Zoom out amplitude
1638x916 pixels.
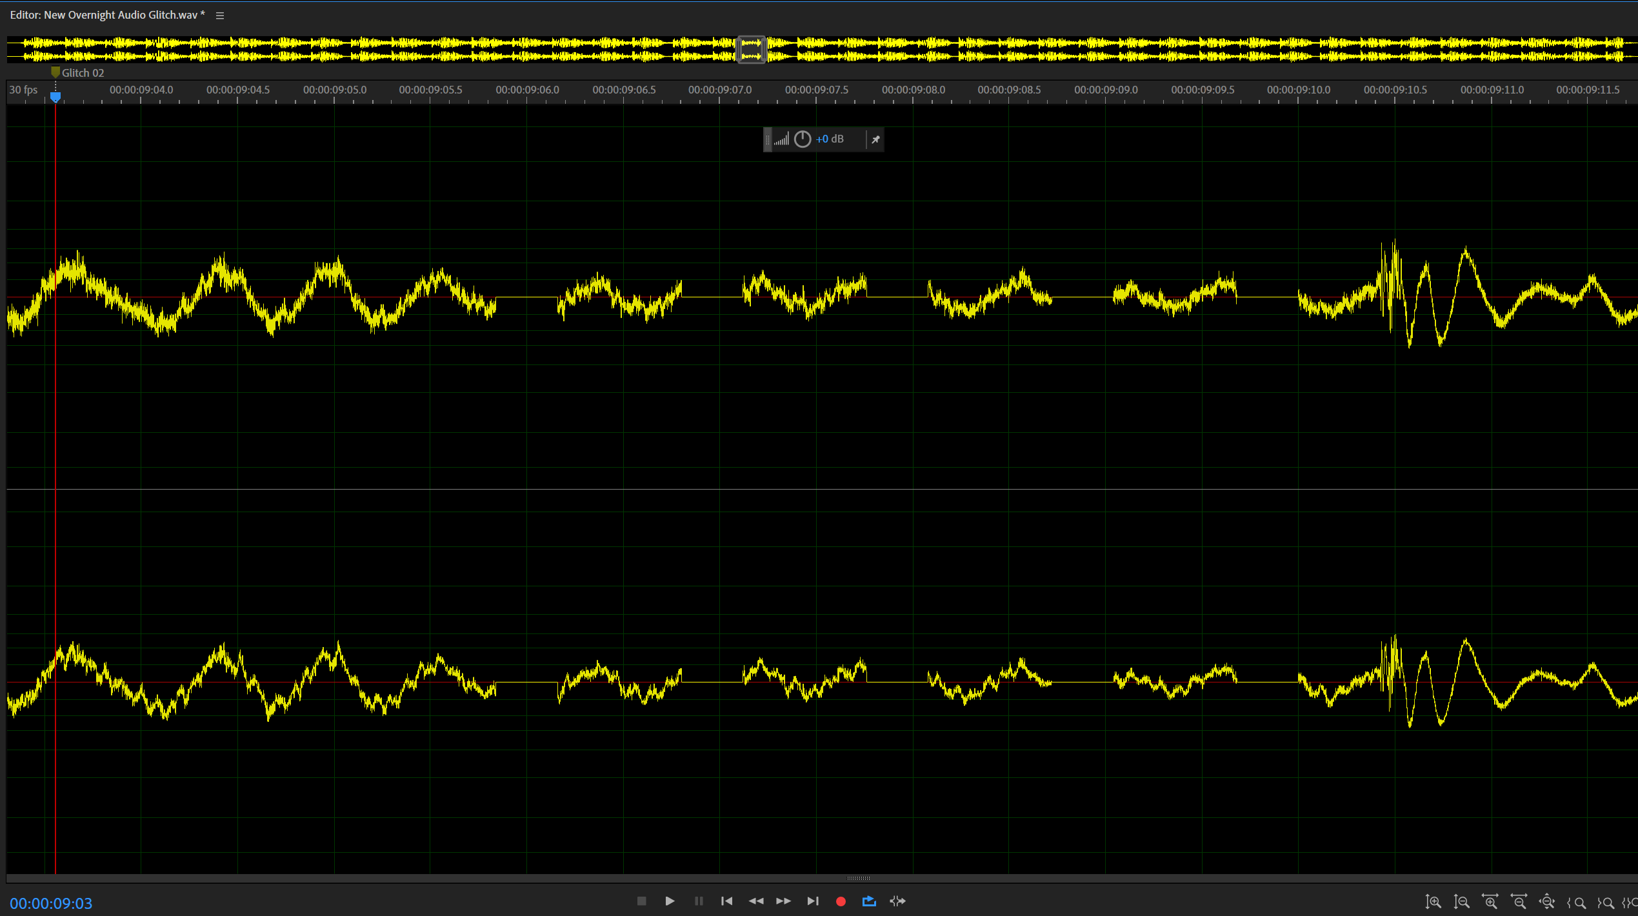pyautogui.click(x=1461, y=902)
